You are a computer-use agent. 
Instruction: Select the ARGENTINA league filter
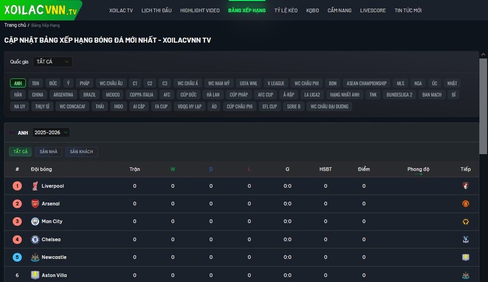(63, 94)
